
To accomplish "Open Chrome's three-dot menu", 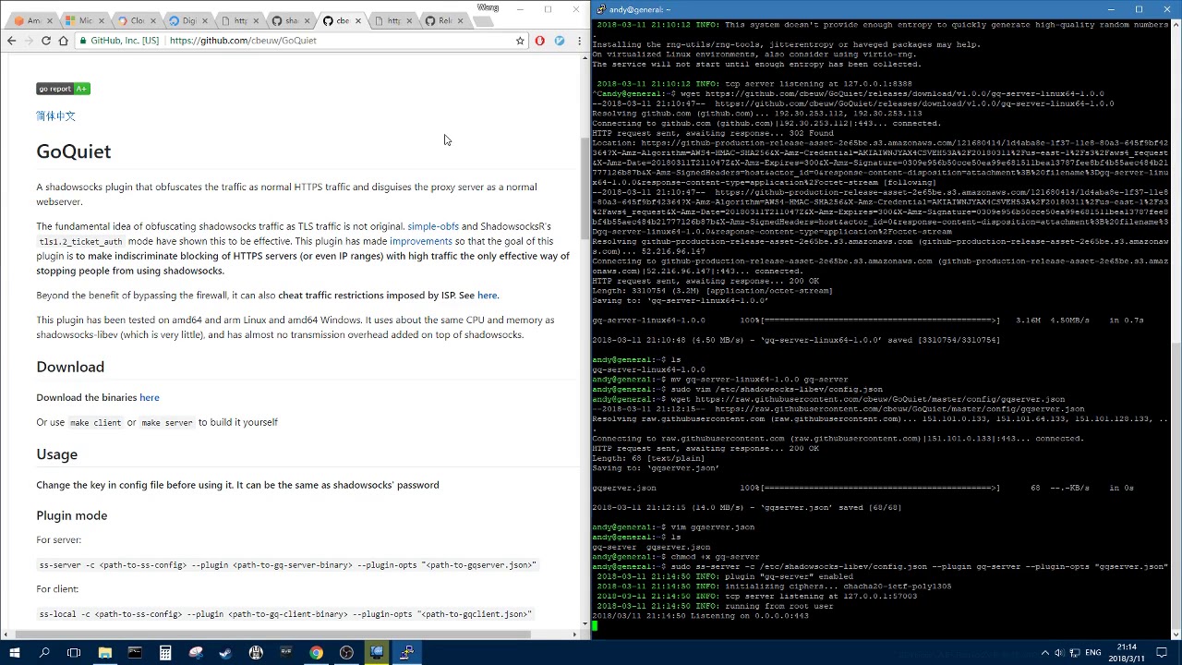I will (579, 41).
